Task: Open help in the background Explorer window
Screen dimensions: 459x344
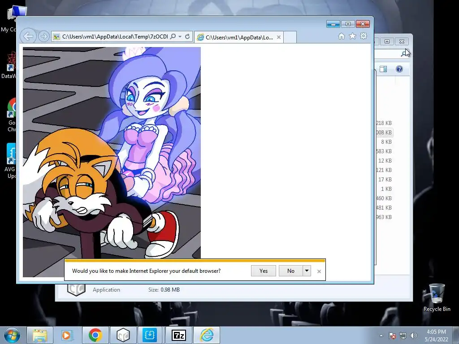Action: (399, 69)
